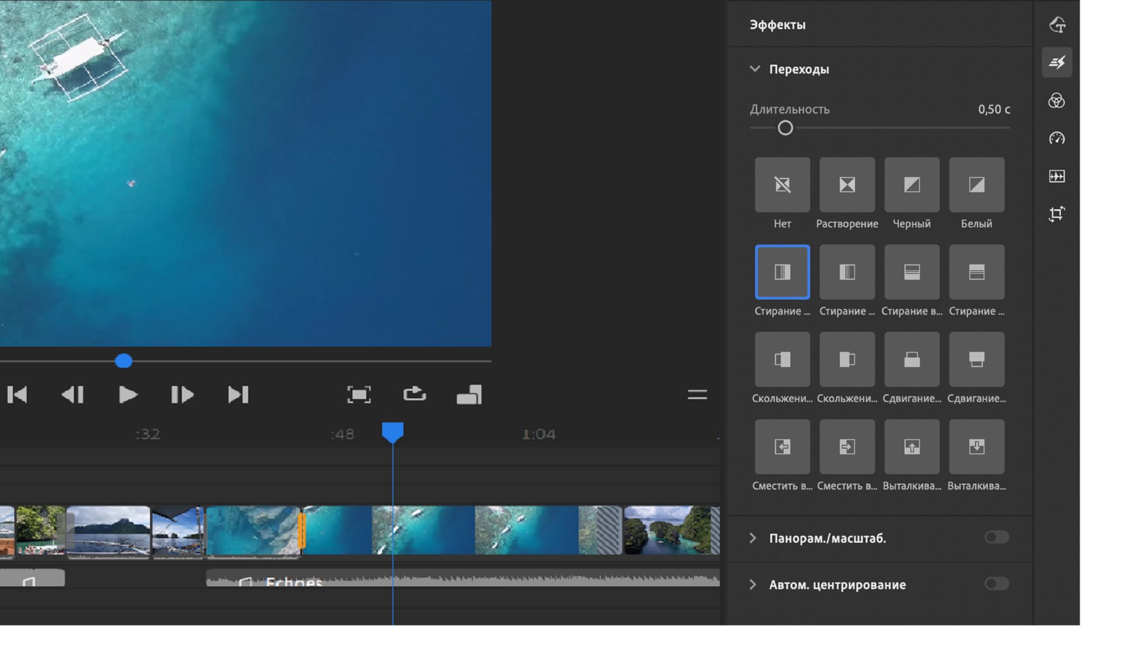1128x665 pixels.
Task: Select the Растворение dissolve transition
Action: point(847,185)
